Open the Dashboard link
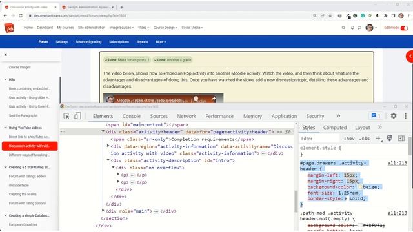Image resolution: width=413 pixels, height=232 pixels. coord(45,28)
